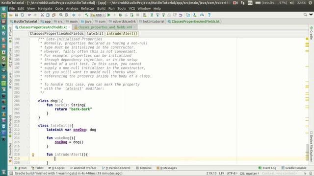Image resolution: width=314 pixels, height=176 pixels.
Task: Click the Find magnifier icon
Action: [61, 15]
